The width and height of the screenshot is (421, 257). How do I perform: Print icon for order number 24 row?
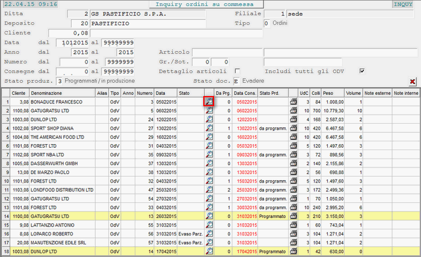tap(293, 119)
